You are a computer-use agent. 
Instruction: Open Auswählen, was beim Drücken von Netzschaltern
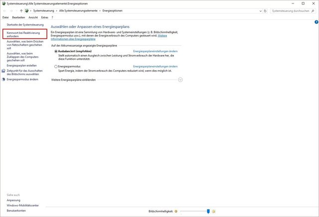[x=25, y=45]
